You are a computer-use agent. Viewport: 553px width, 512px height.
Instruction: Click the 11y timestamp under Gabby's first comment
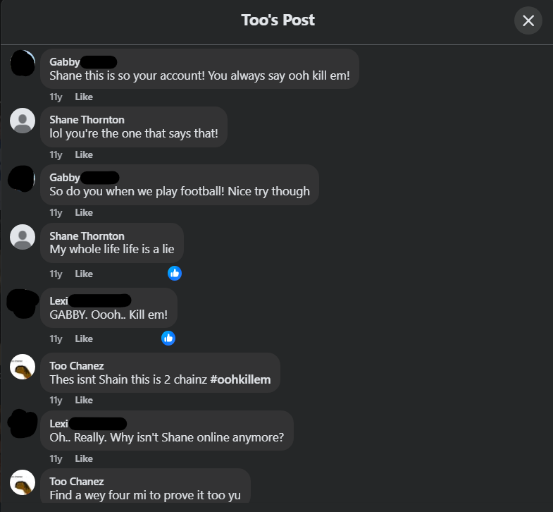pyautogui.click(x=56, y=97)
